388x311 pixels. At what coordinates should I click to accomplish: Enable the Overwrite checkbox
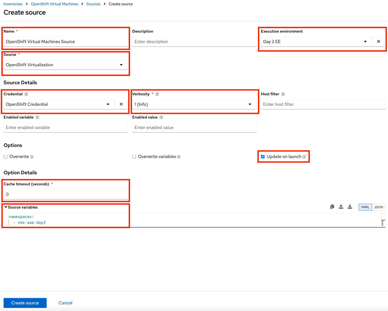click(6, 157)
